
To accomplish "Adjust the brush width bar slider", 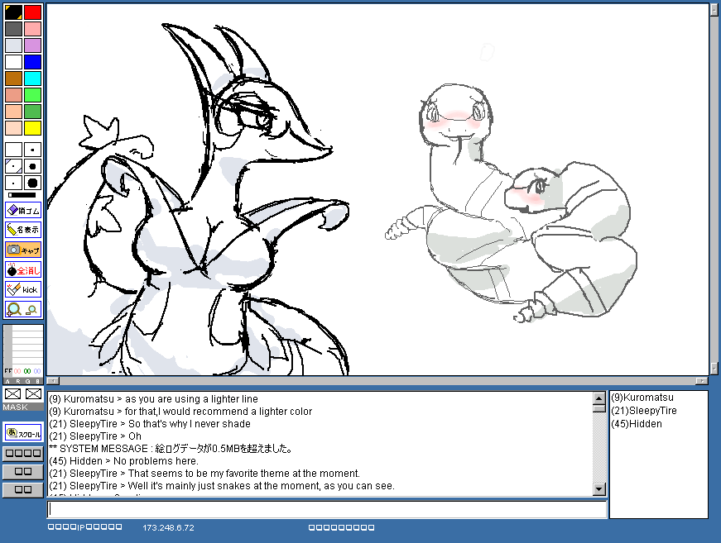I will click(23, 195).
